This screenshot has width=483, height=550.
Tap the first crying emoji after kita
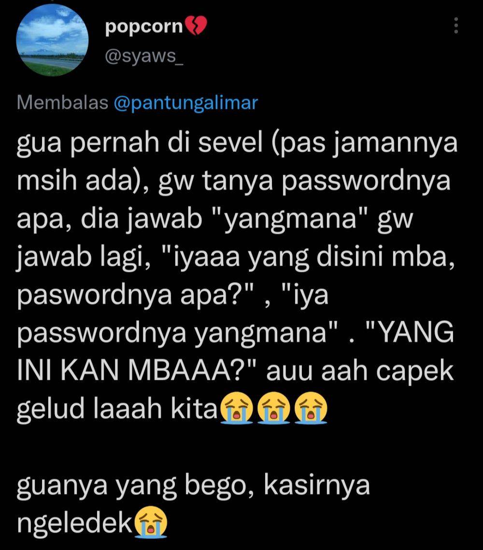[x=236, y=408]
